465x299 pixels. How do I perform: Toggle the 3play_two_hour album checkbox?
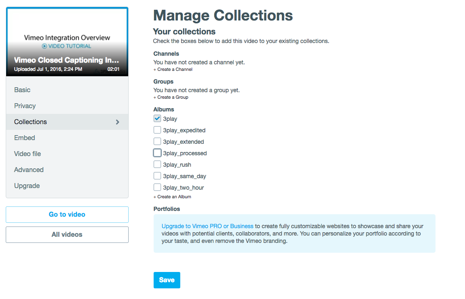point(157,188)
